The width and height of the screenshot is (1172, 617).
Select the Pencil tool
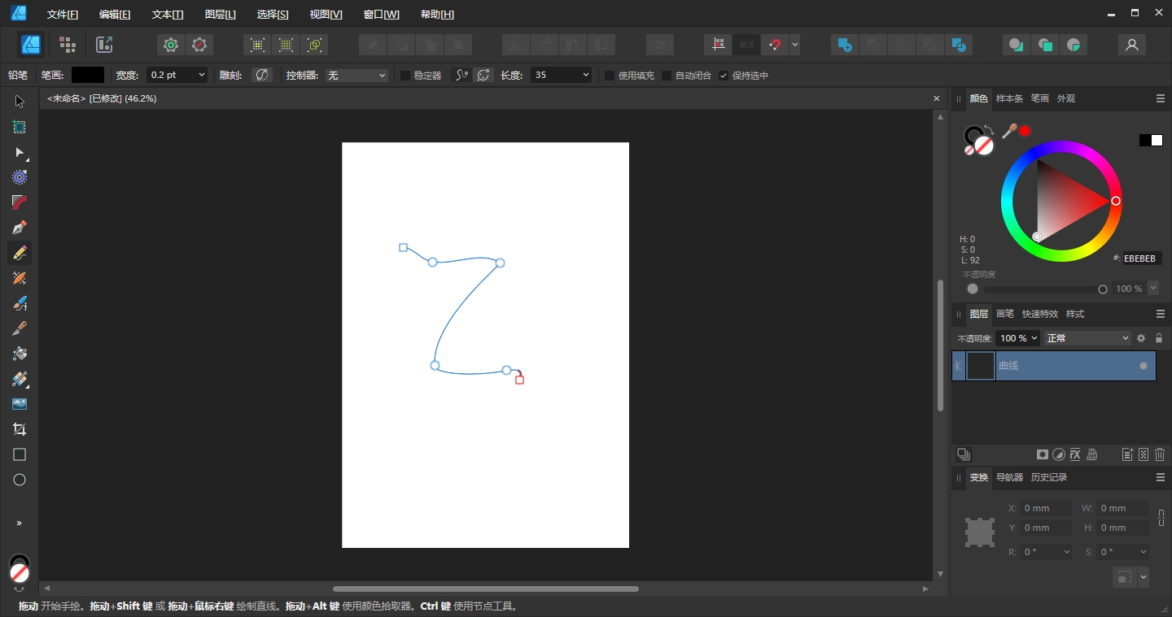20,253
